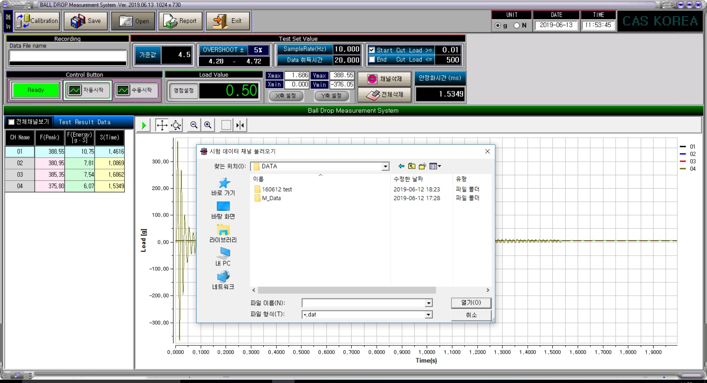Toggle 전체채널보기 checkbox

point(11,122)
